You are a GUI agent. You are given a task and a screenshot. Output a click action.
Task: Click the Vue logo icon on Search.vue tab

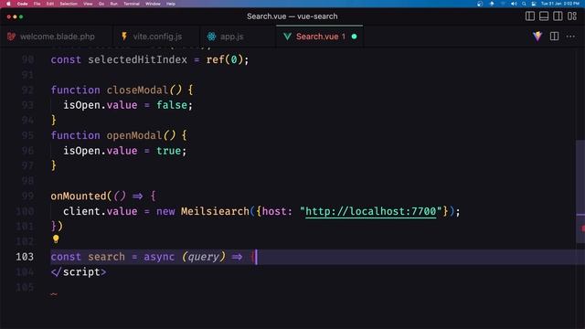pyautogui.click(x=287, y=37)
